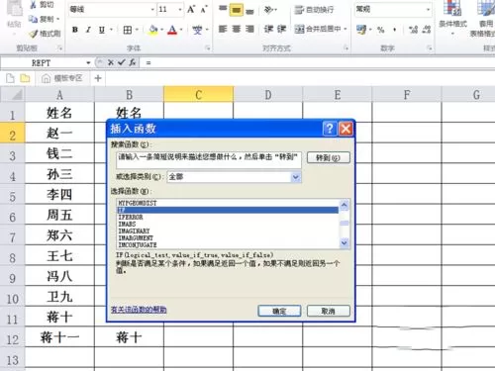The height and width of the screenshot is (371, 495).
Task: Align text left
Action: [x=223, y=29]
